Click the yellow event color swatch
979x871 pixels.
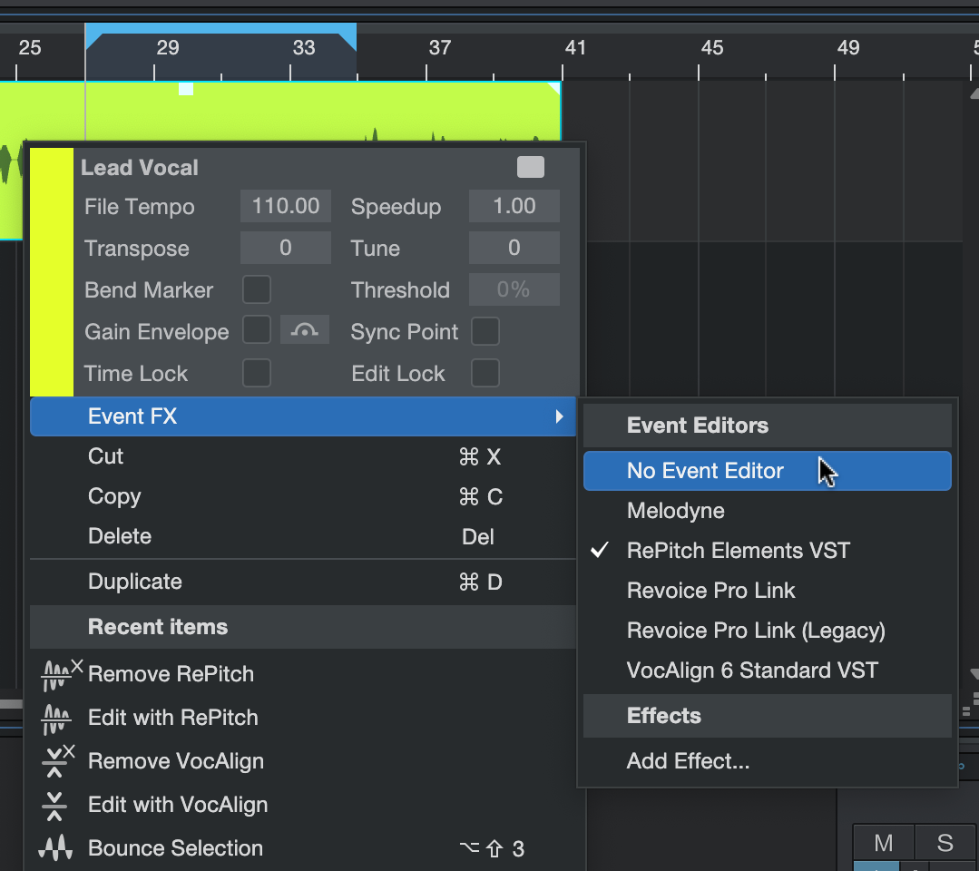[52, 272]
